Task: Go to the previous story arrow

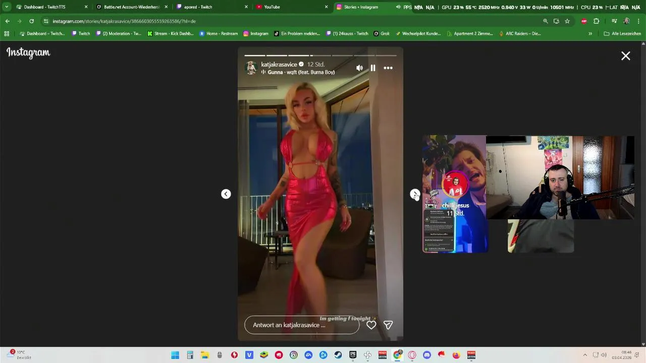Action: [226, 194]
